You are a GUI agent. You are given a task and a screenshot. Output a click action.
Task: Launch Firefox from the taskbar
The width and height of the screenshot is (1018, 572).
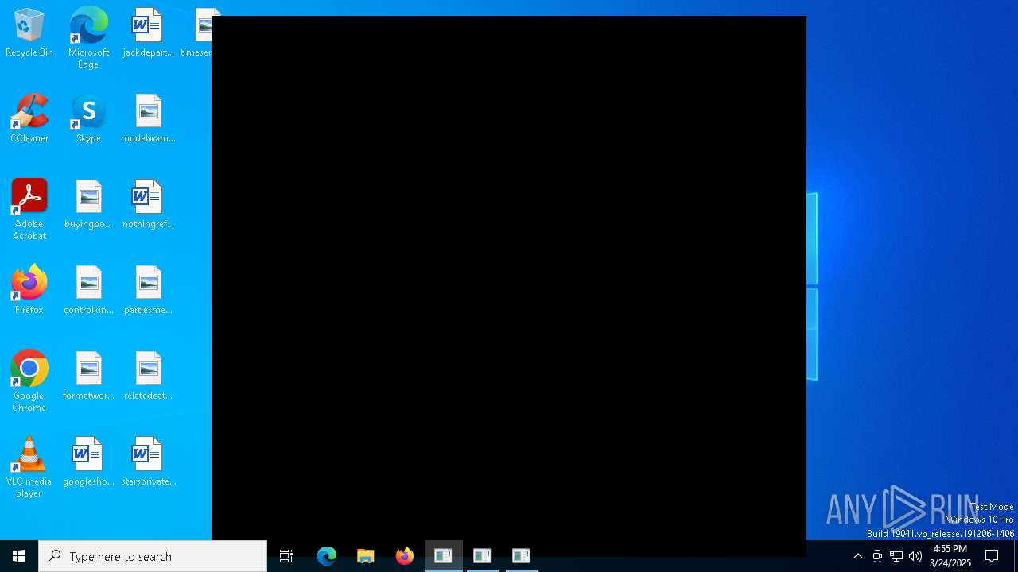405,556
